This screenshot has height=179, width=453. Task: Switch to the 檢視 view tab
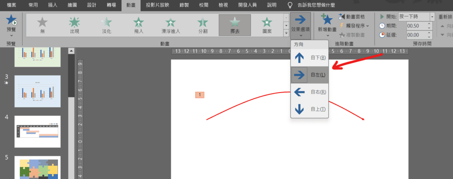tap(223, 5)
